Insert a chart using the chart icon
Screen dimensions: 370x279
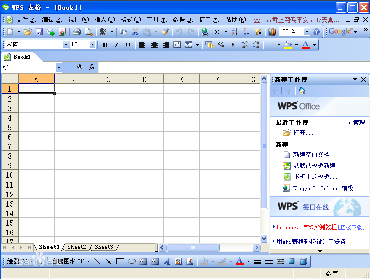[x=272, y=32]
